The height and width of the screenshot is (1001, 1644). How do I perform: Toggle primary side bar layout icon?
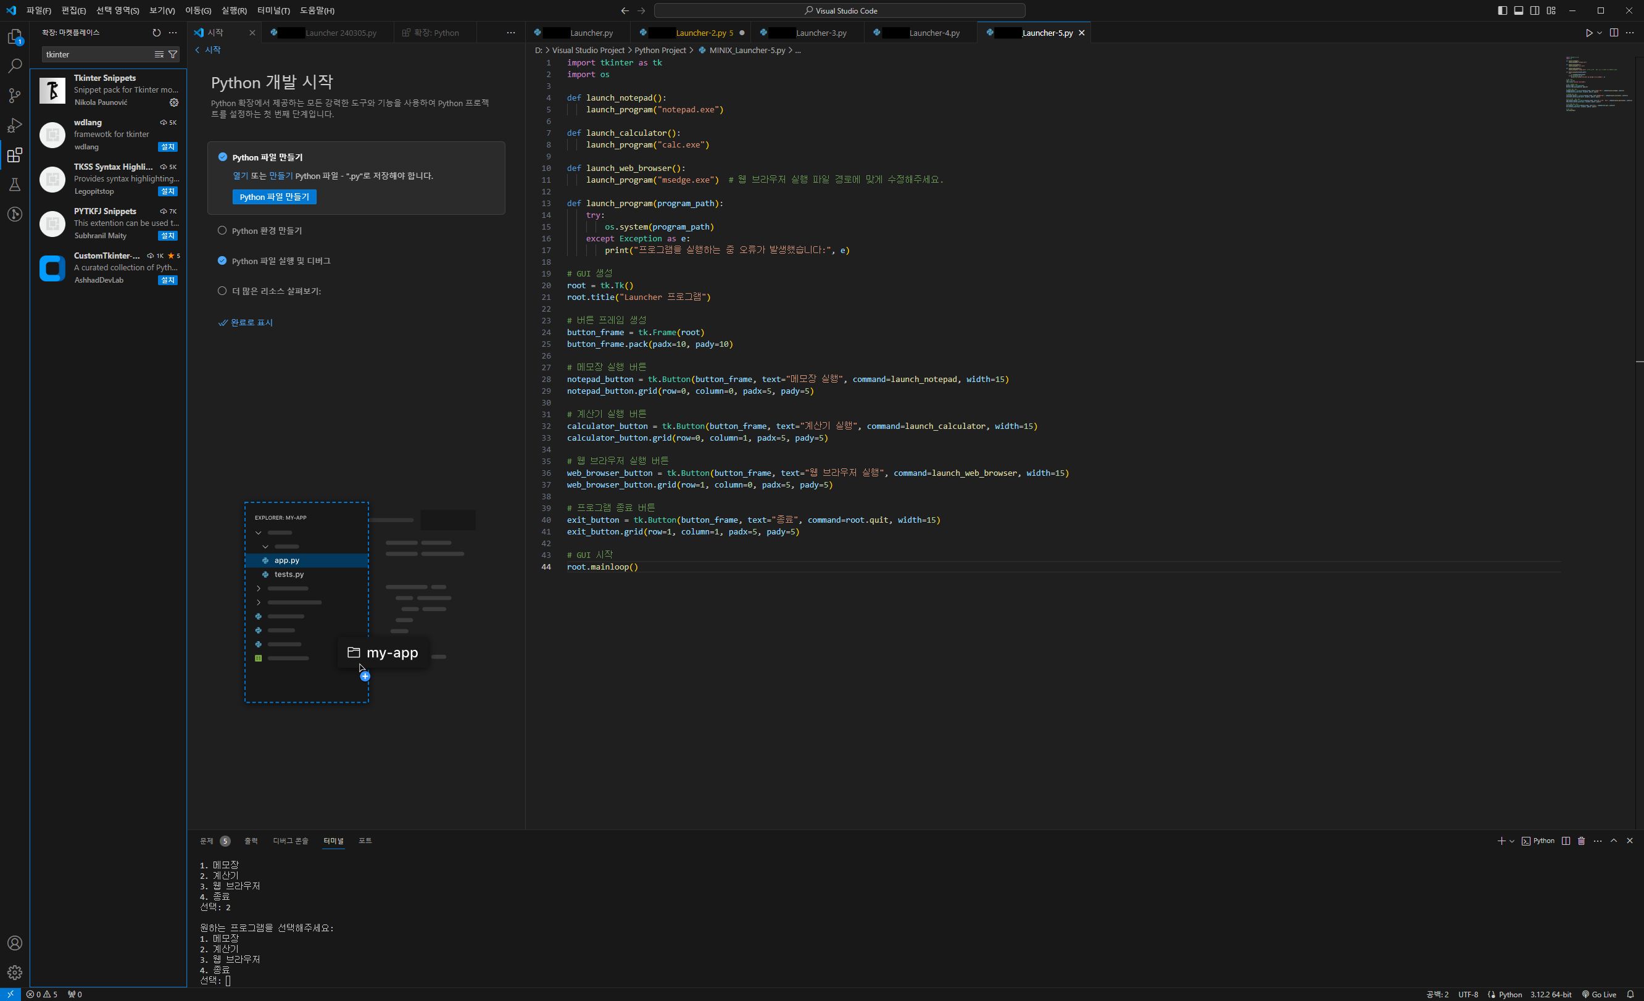pos(1503,10)
